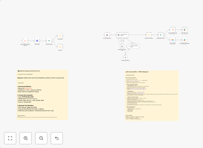Screen dimensions: 203x148
Task: Click the reset zoom arrow button
Action: tap(57, 138)
